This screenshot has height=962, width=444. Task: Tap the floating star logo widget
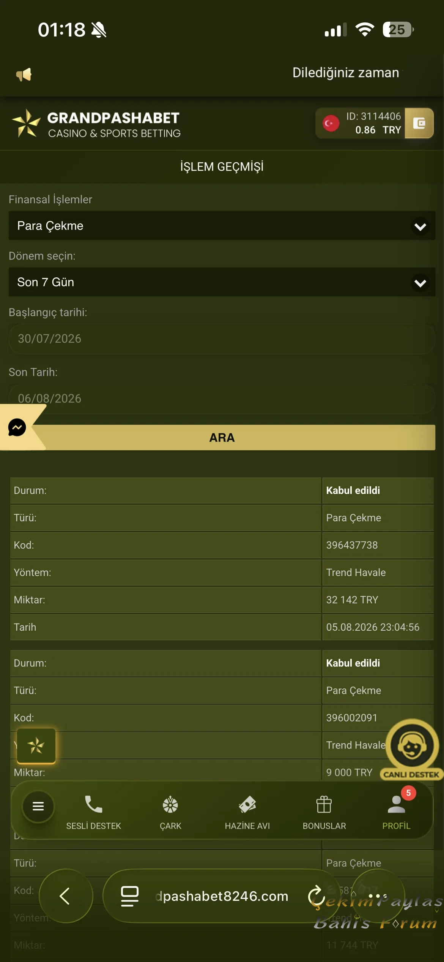tap(36, 745)
